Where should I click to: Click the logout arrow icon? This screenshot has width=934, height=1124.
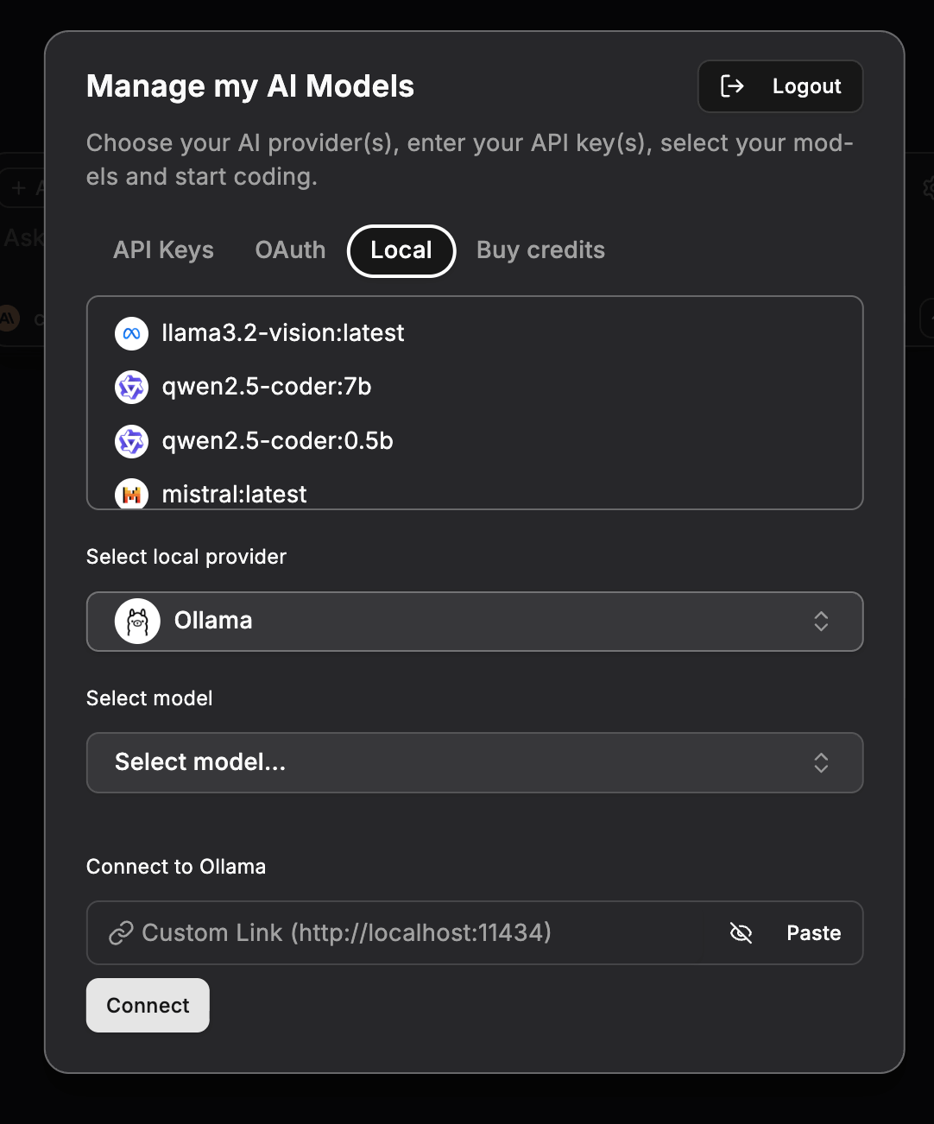(732, 86)
